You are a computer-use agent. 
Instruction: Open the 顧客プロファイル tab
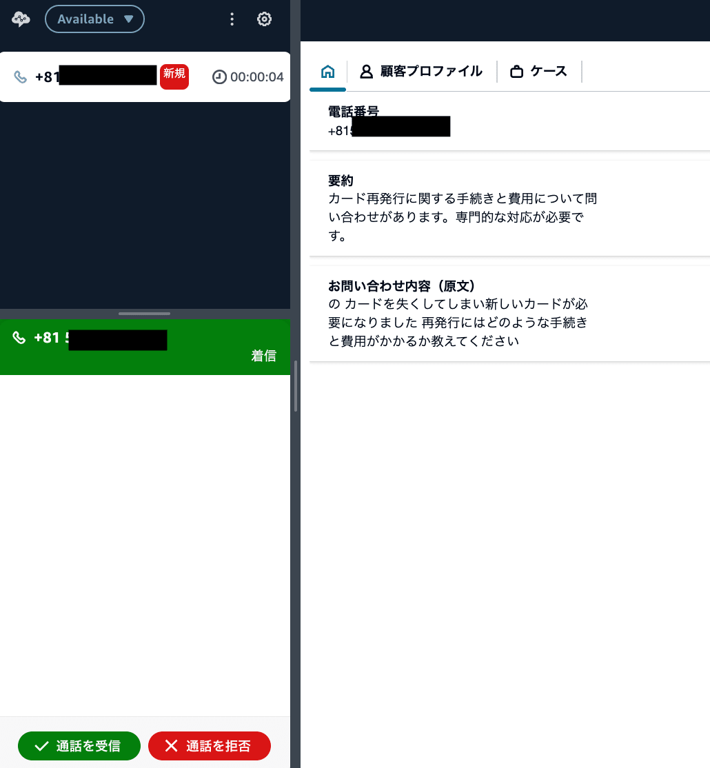point(421,72)
